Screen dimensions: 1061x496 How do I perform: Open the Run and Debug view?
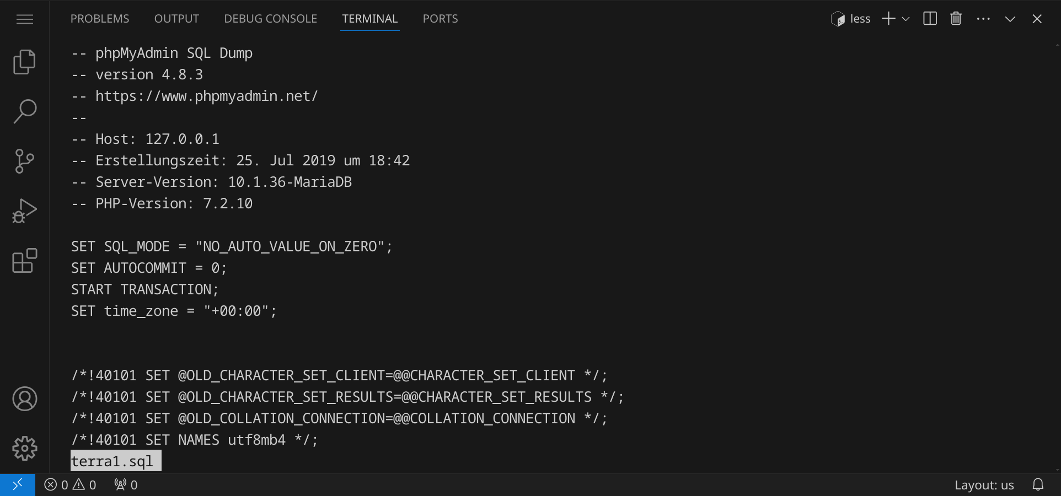click(x=24, y=211)
